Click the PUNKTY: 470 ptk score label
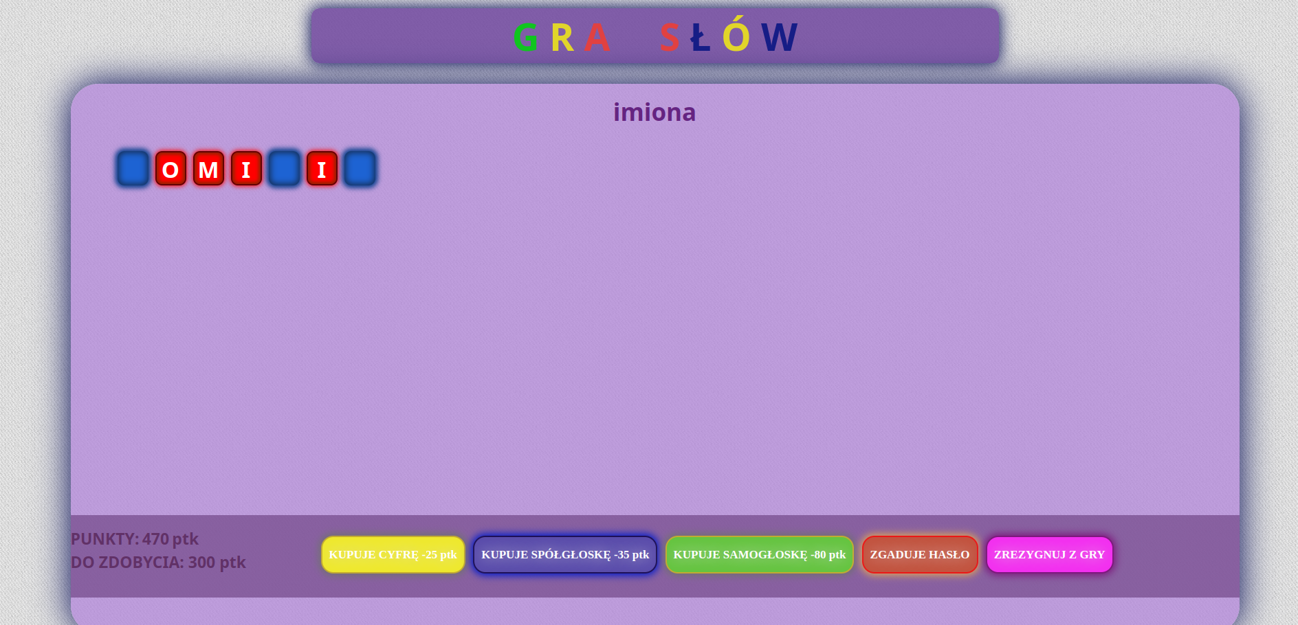The image size is (1298, 625). point(135,539)
